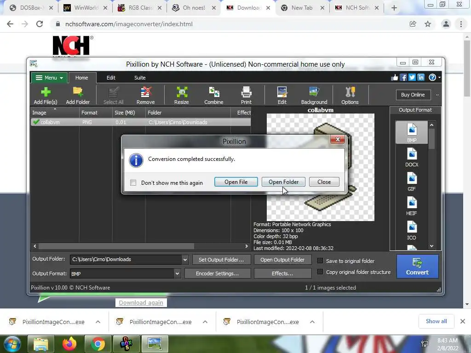Click the Buy Online button
471x353 pixels.
point(413,95)
